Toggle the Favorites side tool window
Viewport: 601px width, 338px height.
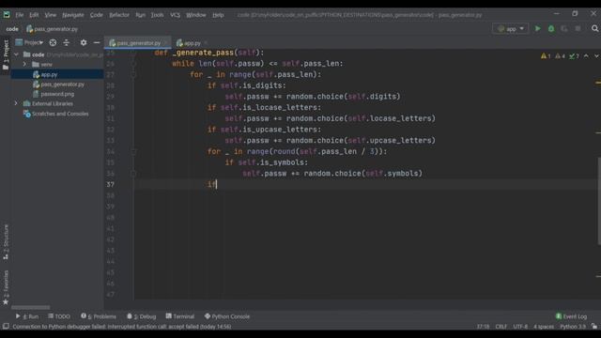coord(6,287)
